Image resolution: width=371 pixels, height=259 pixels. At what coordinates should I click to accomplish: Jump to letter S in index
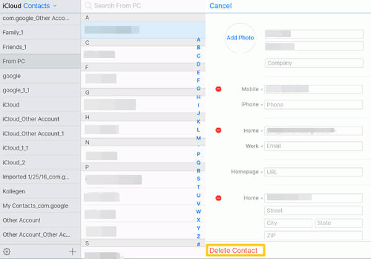(198, 179)
